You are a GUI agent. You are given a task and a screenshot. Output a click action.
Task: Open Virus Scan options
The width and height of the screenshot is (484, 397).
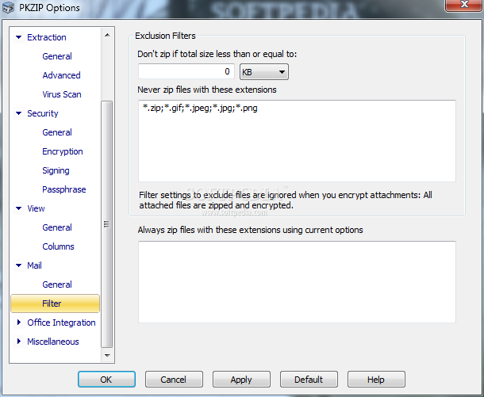[x=62, y=94]
